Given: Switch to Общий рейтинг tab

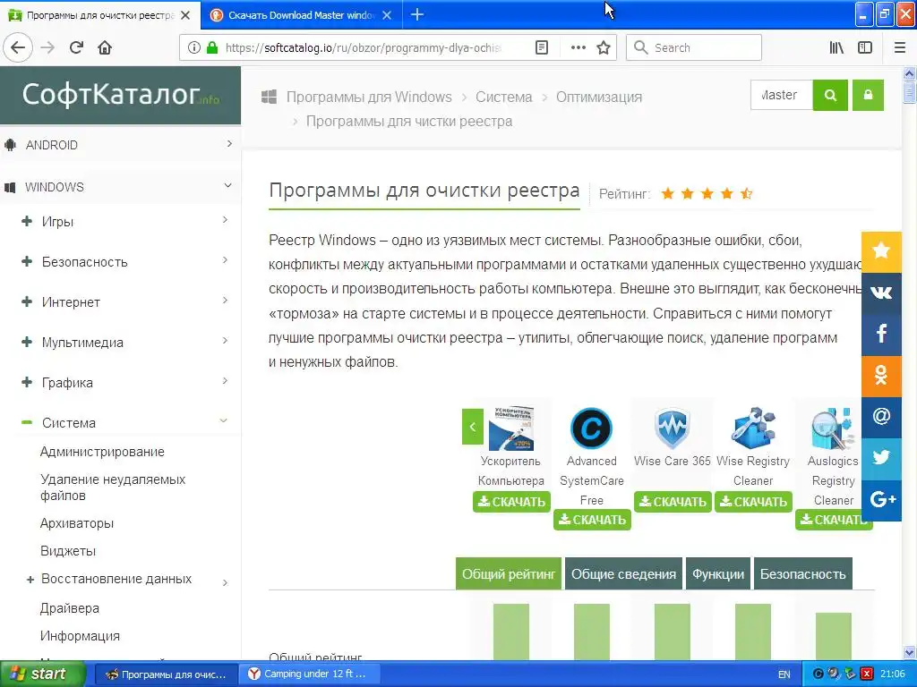Looking at the screenshot, I should point(509,574).
